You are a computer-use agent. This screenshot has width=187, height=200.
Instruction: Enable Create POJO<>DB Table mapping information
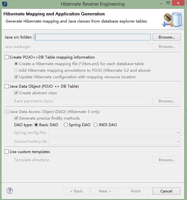(7, 57)
